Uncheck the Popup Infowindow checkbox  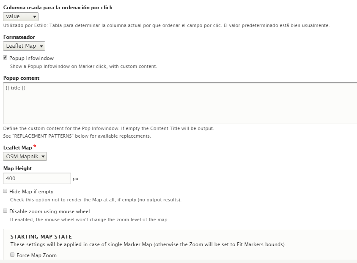point(5,58)
